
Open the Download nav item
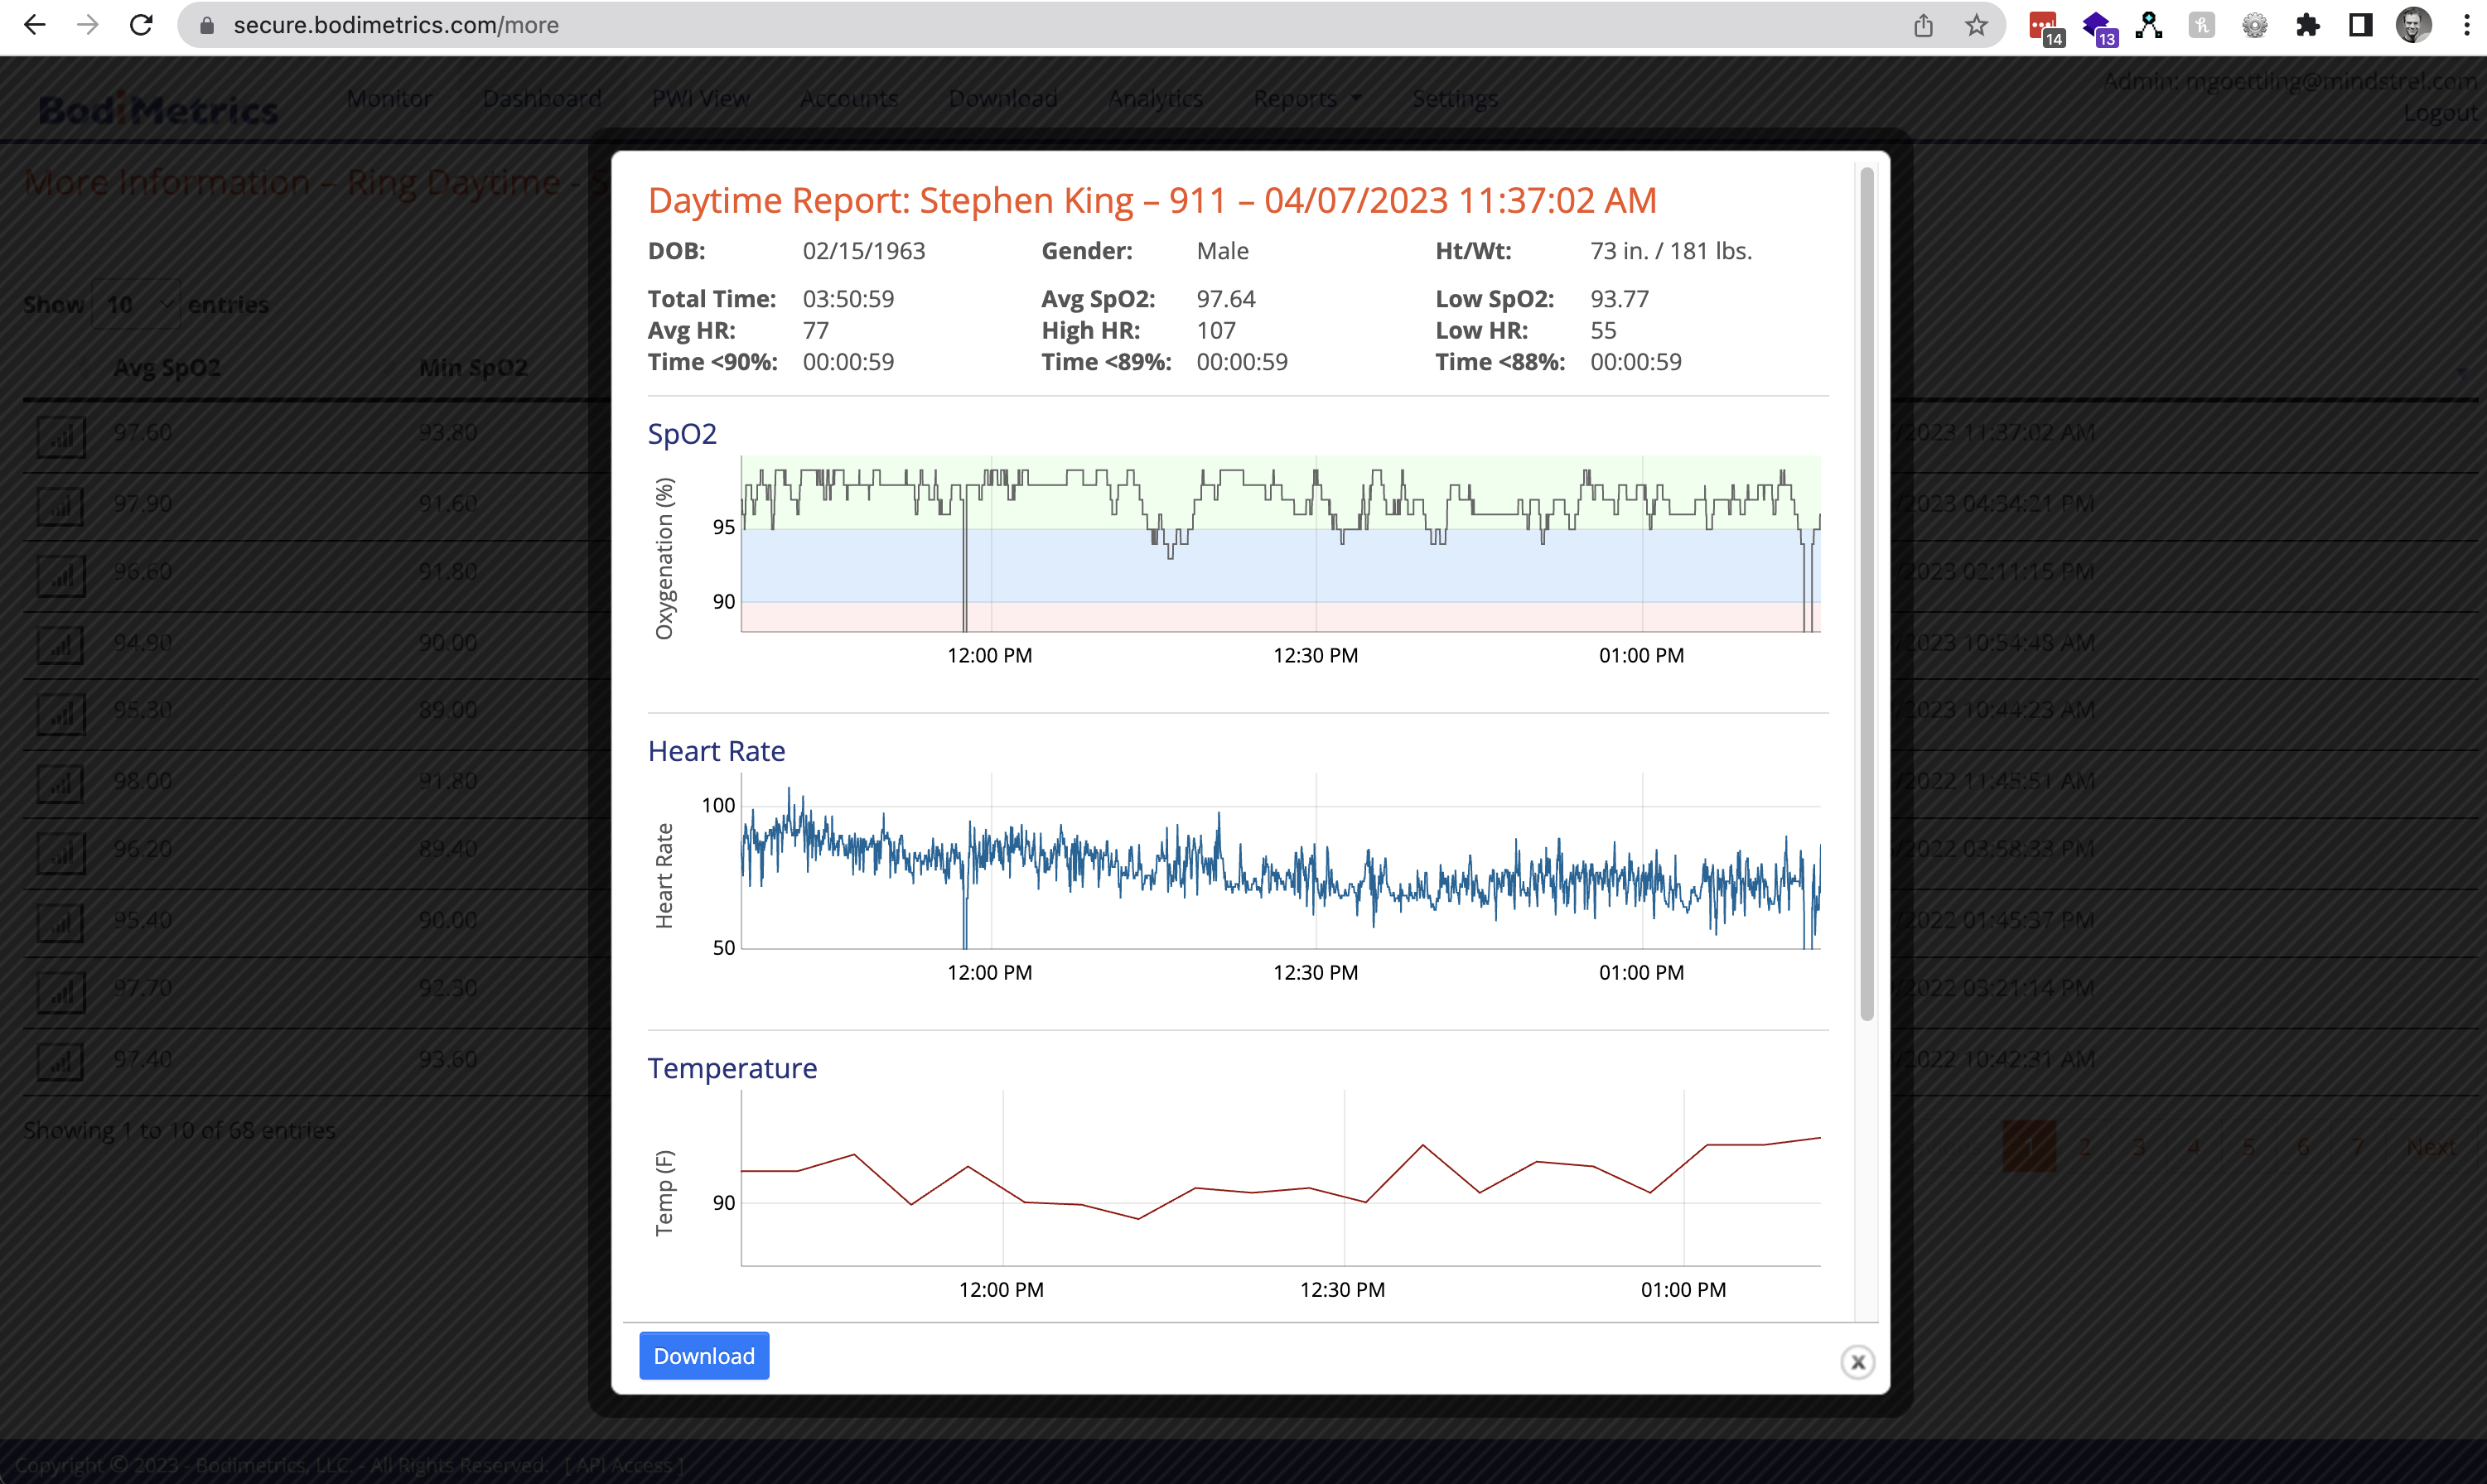(x=1002, y=98)
